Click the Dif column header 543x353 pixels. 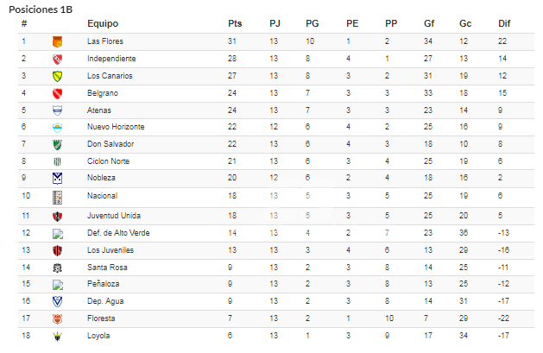tap(504, 23)
